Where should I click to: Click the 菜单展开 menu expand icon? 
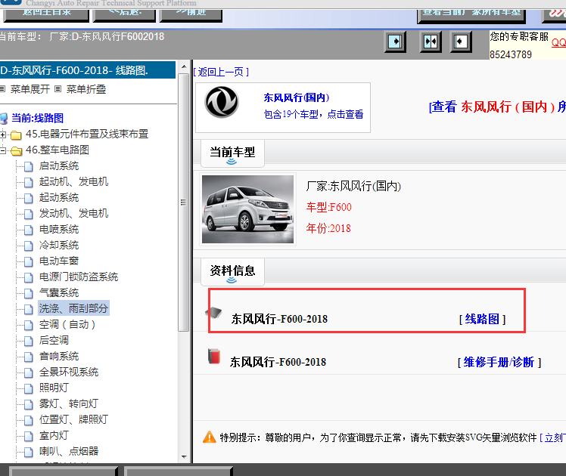tap(2, 88)
